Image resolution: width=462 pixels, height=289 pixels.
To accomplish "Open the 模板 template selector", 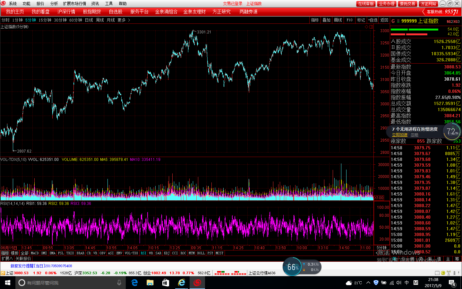I will tap(15, 253).
